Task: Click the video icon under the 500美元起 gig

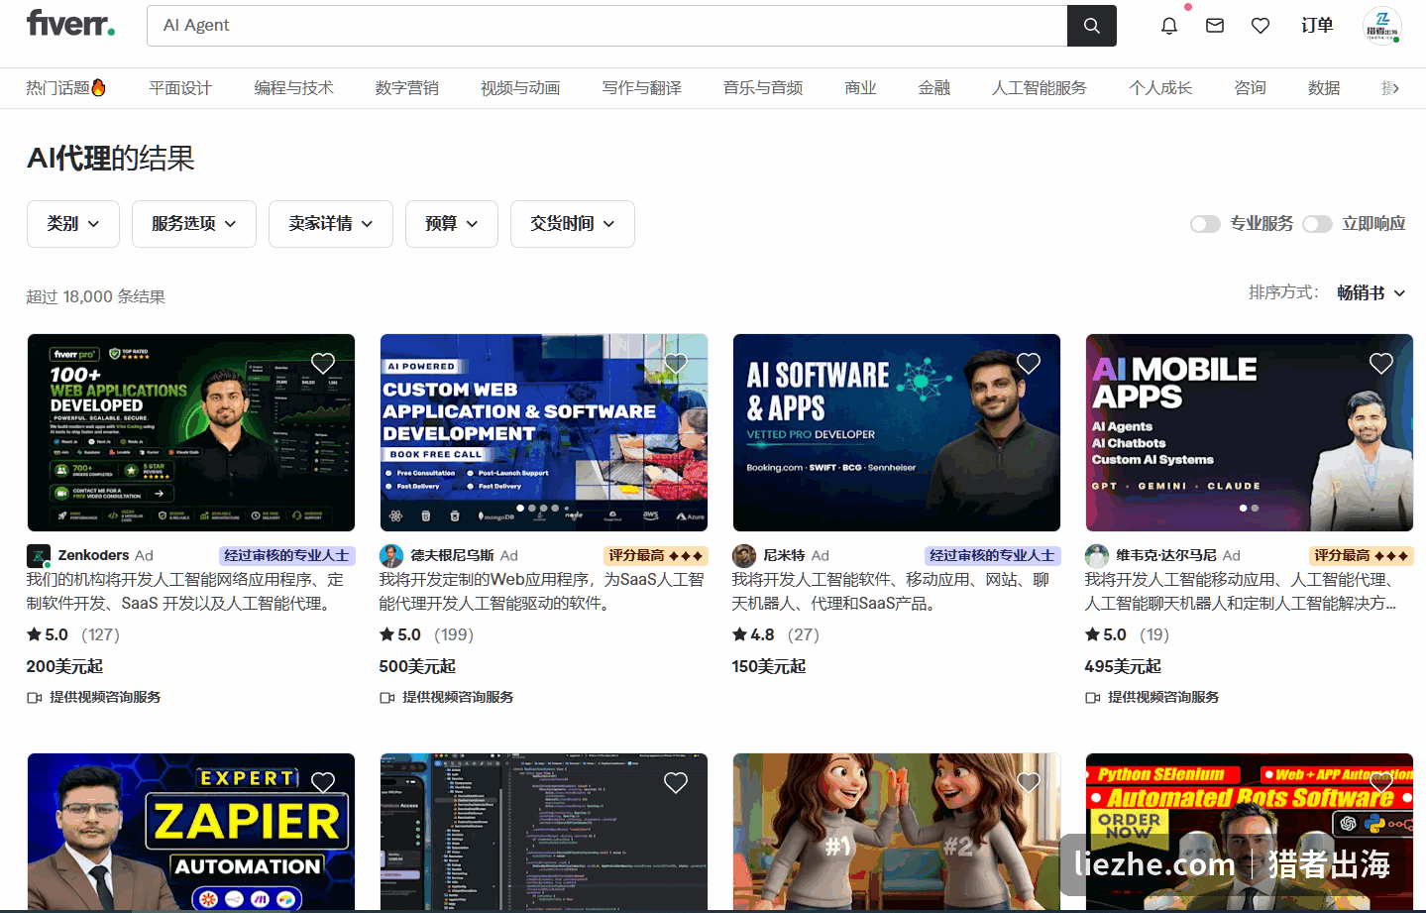Action: (387, 698)
